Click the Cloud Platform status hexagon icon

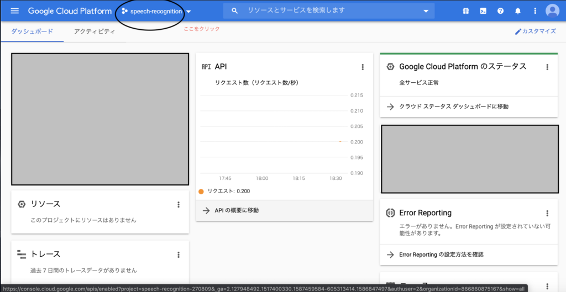[x=390, y=67]
